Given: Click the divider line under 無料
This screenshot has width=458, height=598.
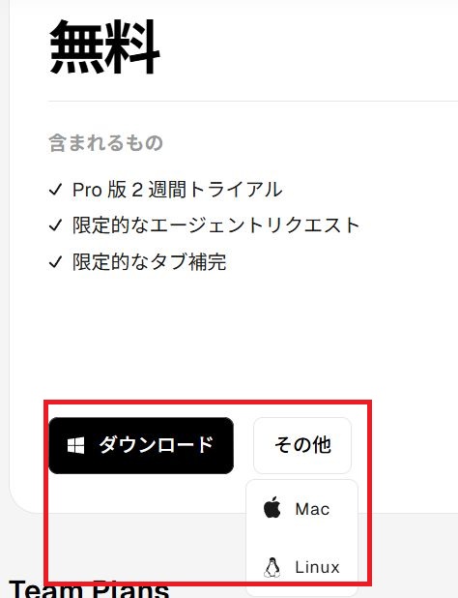Looking at the screenshot, I should [253, 102].
